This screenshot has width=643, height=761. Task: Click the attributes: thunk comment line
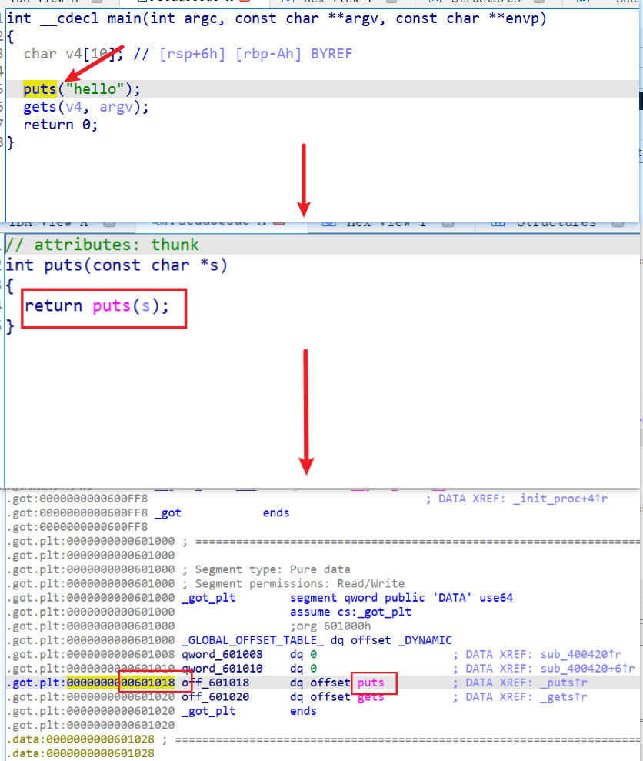(103, 244)
